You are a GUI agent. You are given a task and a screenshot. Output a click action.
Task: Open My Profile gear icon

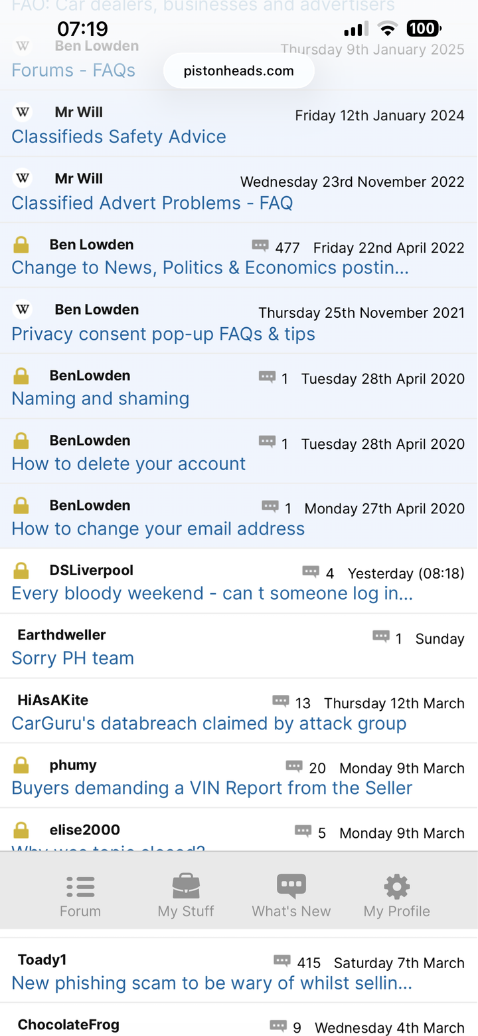(x=397, y=887)
